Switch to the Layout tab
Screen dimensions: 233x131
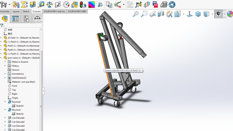(x=16, y=12)
